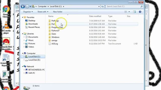Collapse the Libraries group

tap(23, 33)
